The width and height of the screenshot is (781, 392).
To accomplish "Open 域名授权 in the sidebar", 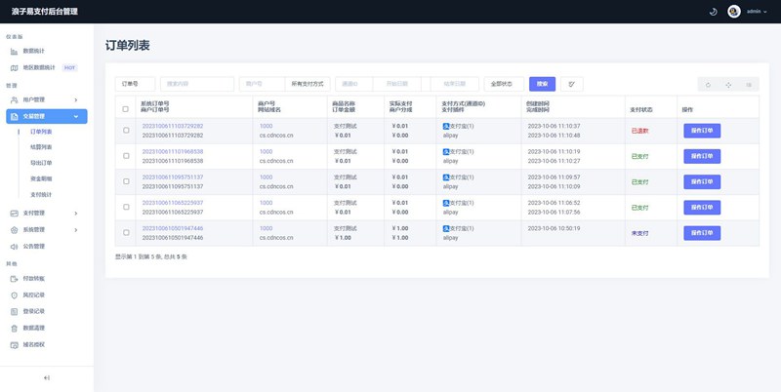I will point(34,344).
